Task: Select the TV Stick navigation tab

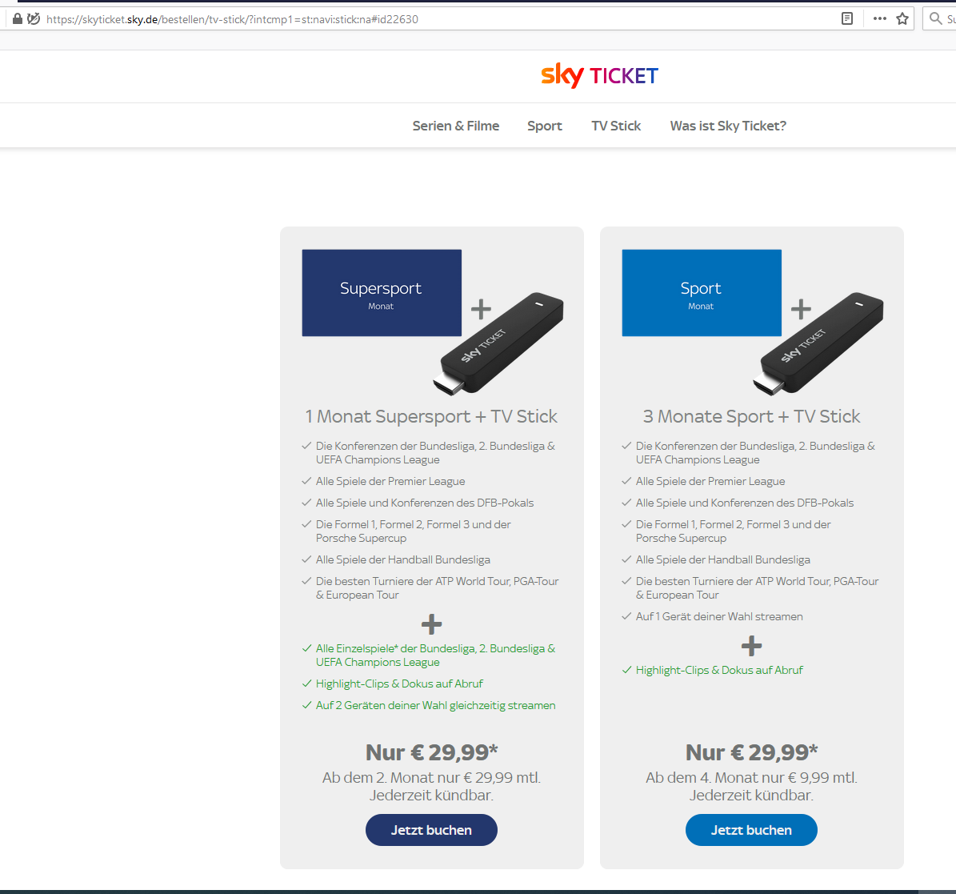Action: 616,126
